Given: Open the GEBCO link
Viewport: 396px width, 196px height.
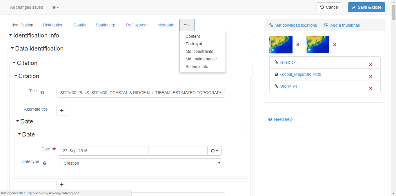Looking at the screenshot, I should (x=287, y=62).
